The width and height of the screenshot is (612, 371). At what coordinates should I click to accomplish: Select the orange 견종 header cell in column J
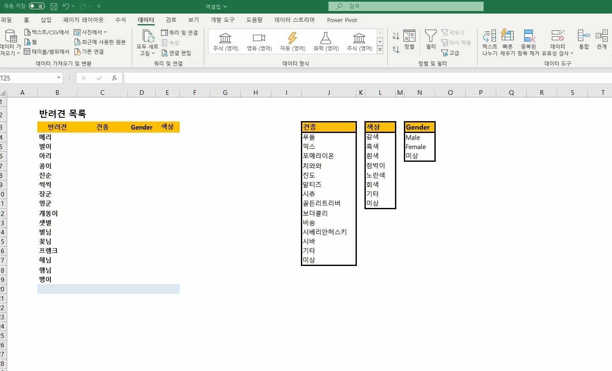coord(329,127)
